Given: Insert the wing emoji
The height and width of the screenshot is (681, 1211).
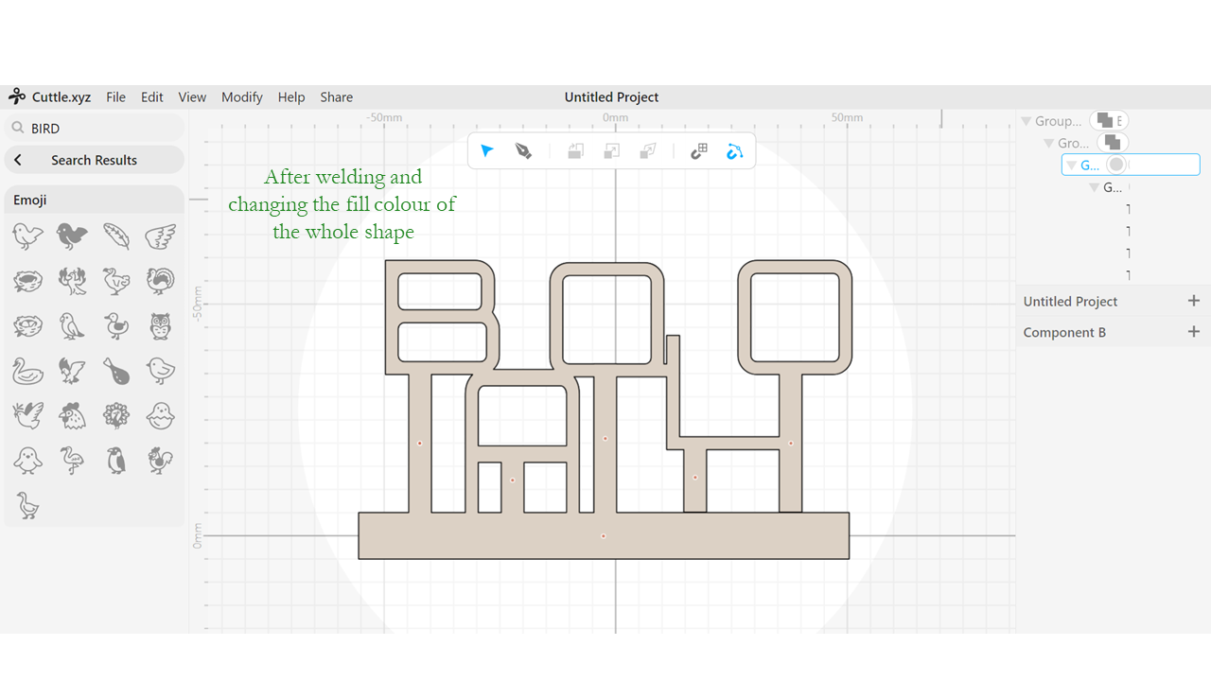Looking at the screenshot, I should click(161, 236).
